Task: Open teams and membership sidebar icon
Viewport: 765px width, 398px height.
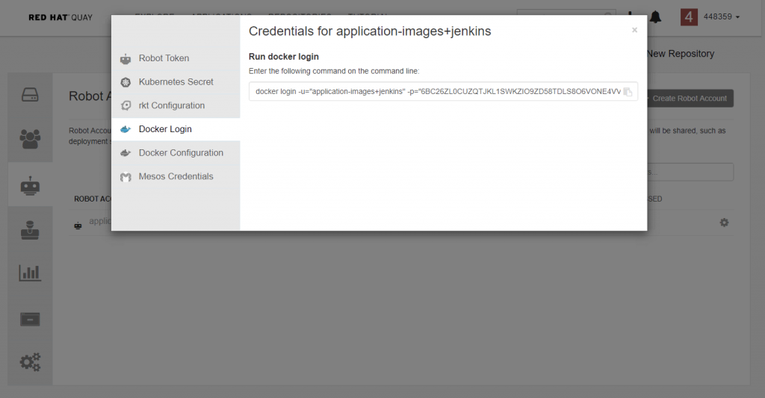Action: [x=30, y=139]
